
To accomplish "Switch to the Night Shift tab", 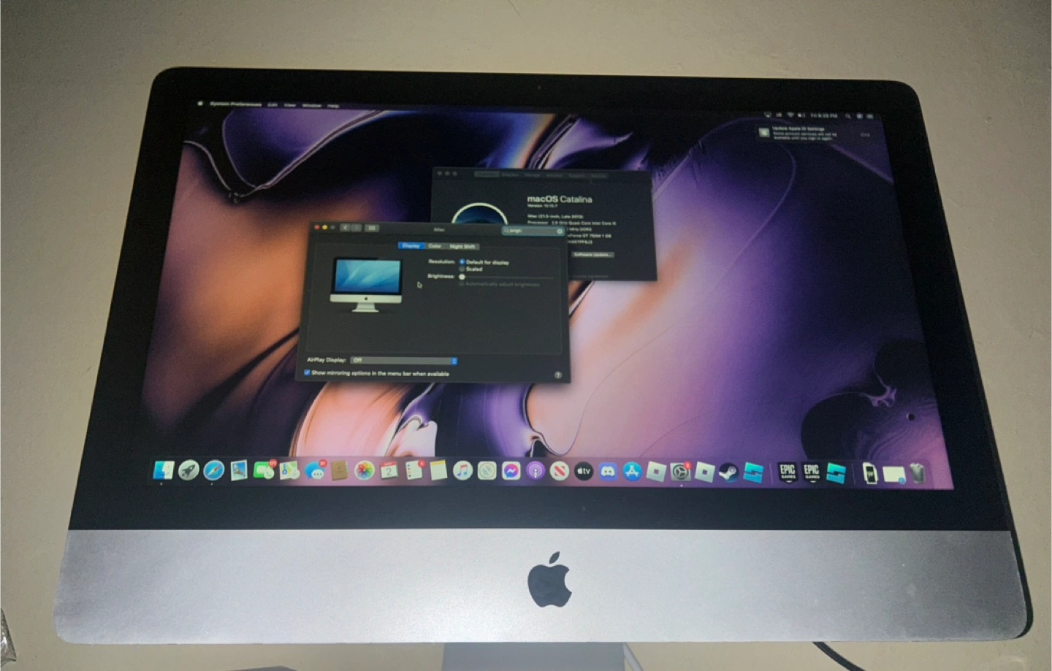I will (462, 246).
